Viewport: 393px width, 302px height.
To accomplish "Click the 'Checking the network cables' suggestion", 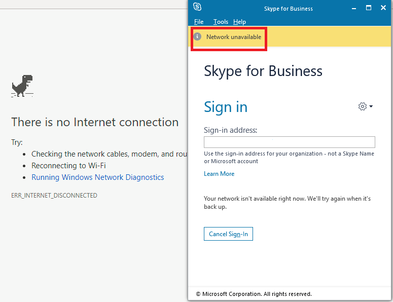I will click(x=110, y=154).
